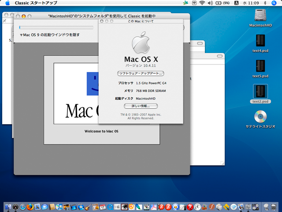This screenshot has width=282, height=212.
Task: Launch GarageBand guitar icon in Dock
Action: [x=88, y=207]
